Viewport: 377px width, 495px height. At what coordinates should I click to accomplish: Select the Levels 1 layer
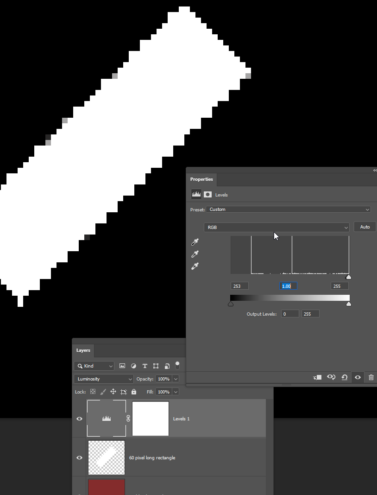tap(218, 419)
